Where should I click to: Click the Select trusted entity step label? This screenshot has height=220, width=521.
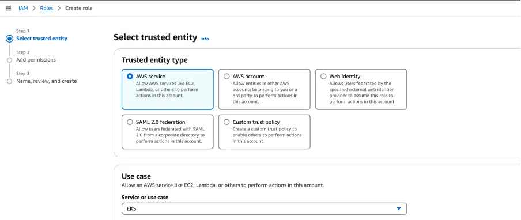(x=42, y=39)
